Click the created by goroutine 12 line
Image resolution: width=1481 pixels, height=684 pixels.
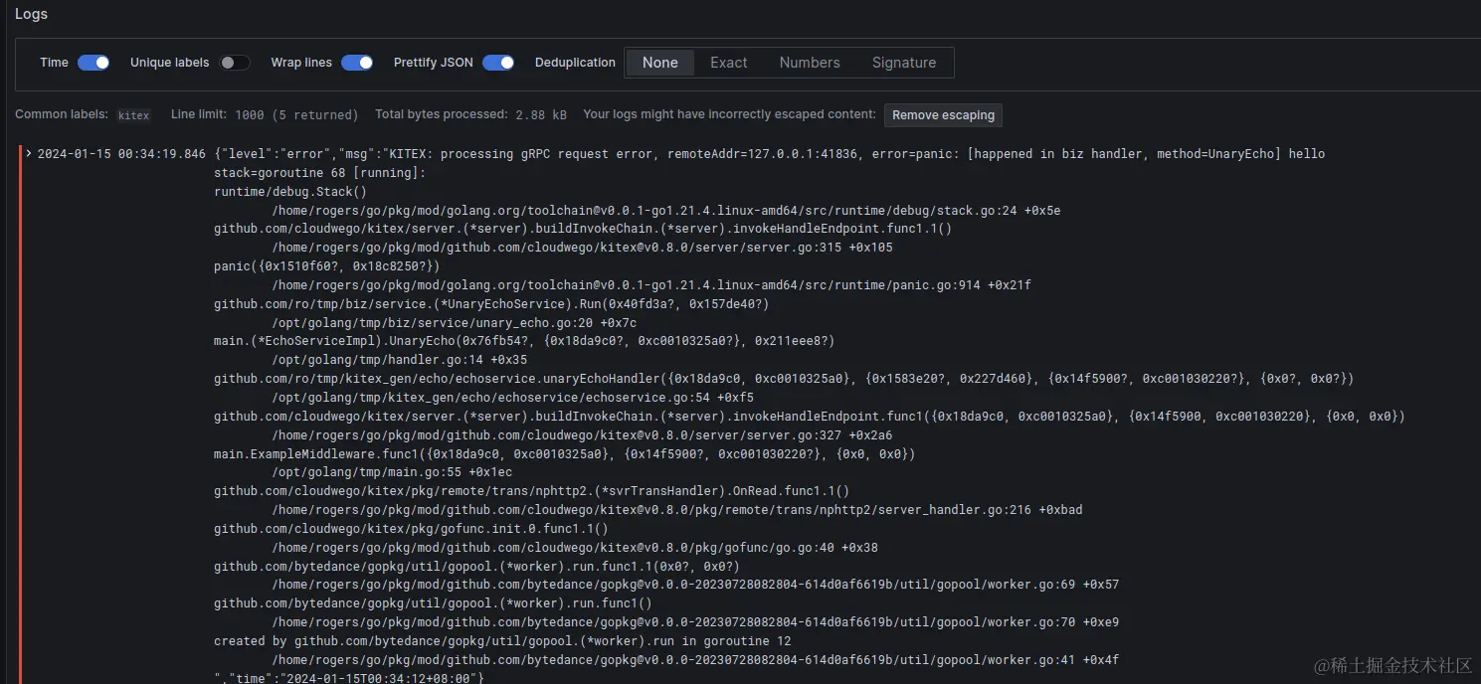tap(502, 641)
